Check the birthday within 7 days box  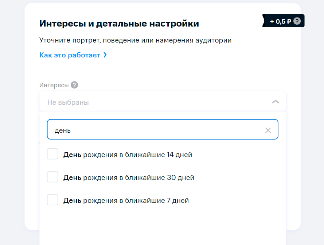(x=52, y=200)
